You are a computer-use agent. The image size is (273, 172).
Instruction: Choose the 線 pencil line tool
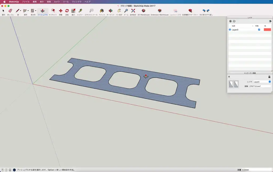(17, 11)
